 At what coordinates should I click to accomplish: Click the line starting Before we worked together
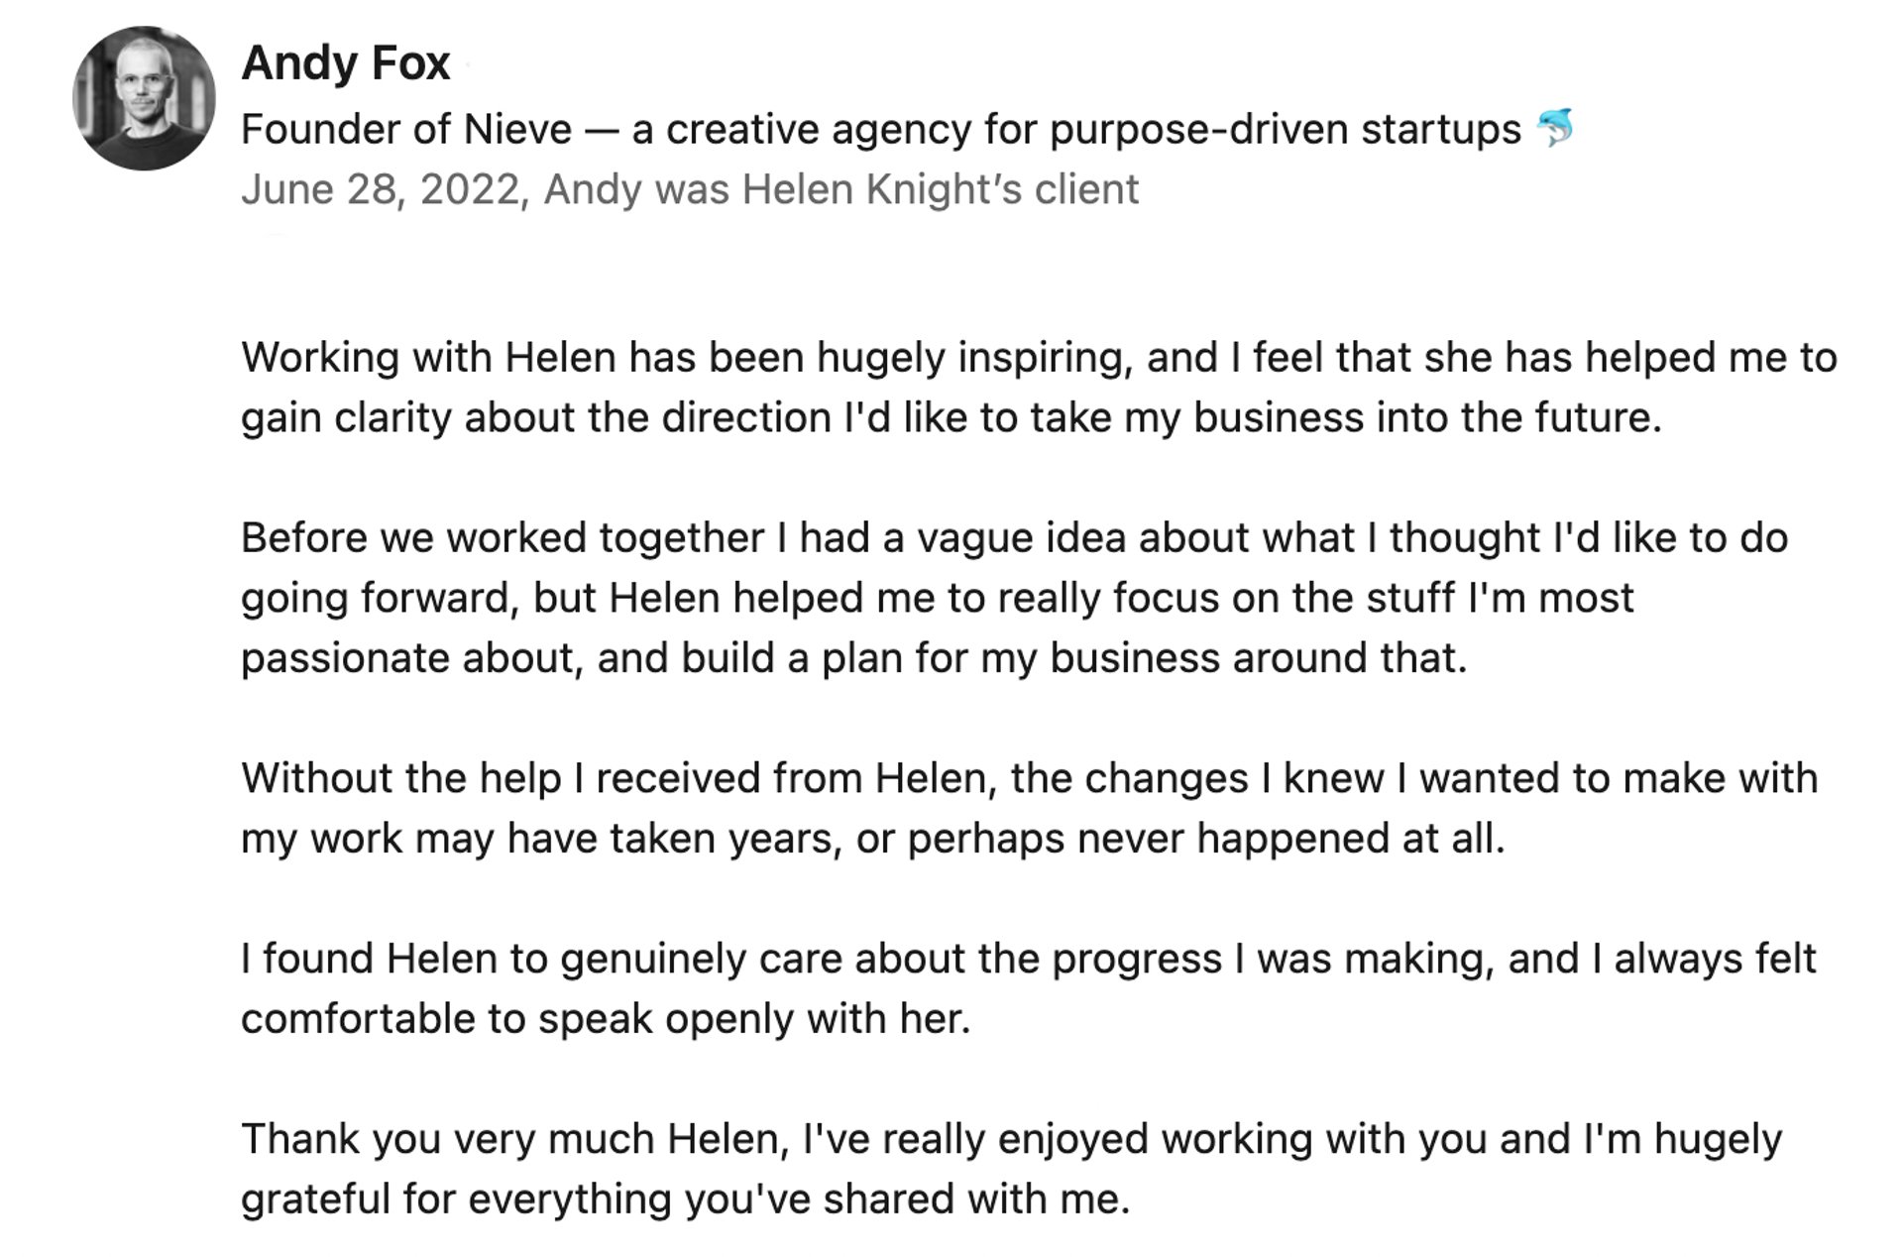coord(1014,538)
